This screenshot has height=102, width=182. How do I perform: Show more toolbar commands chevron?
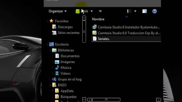(100, 11)
